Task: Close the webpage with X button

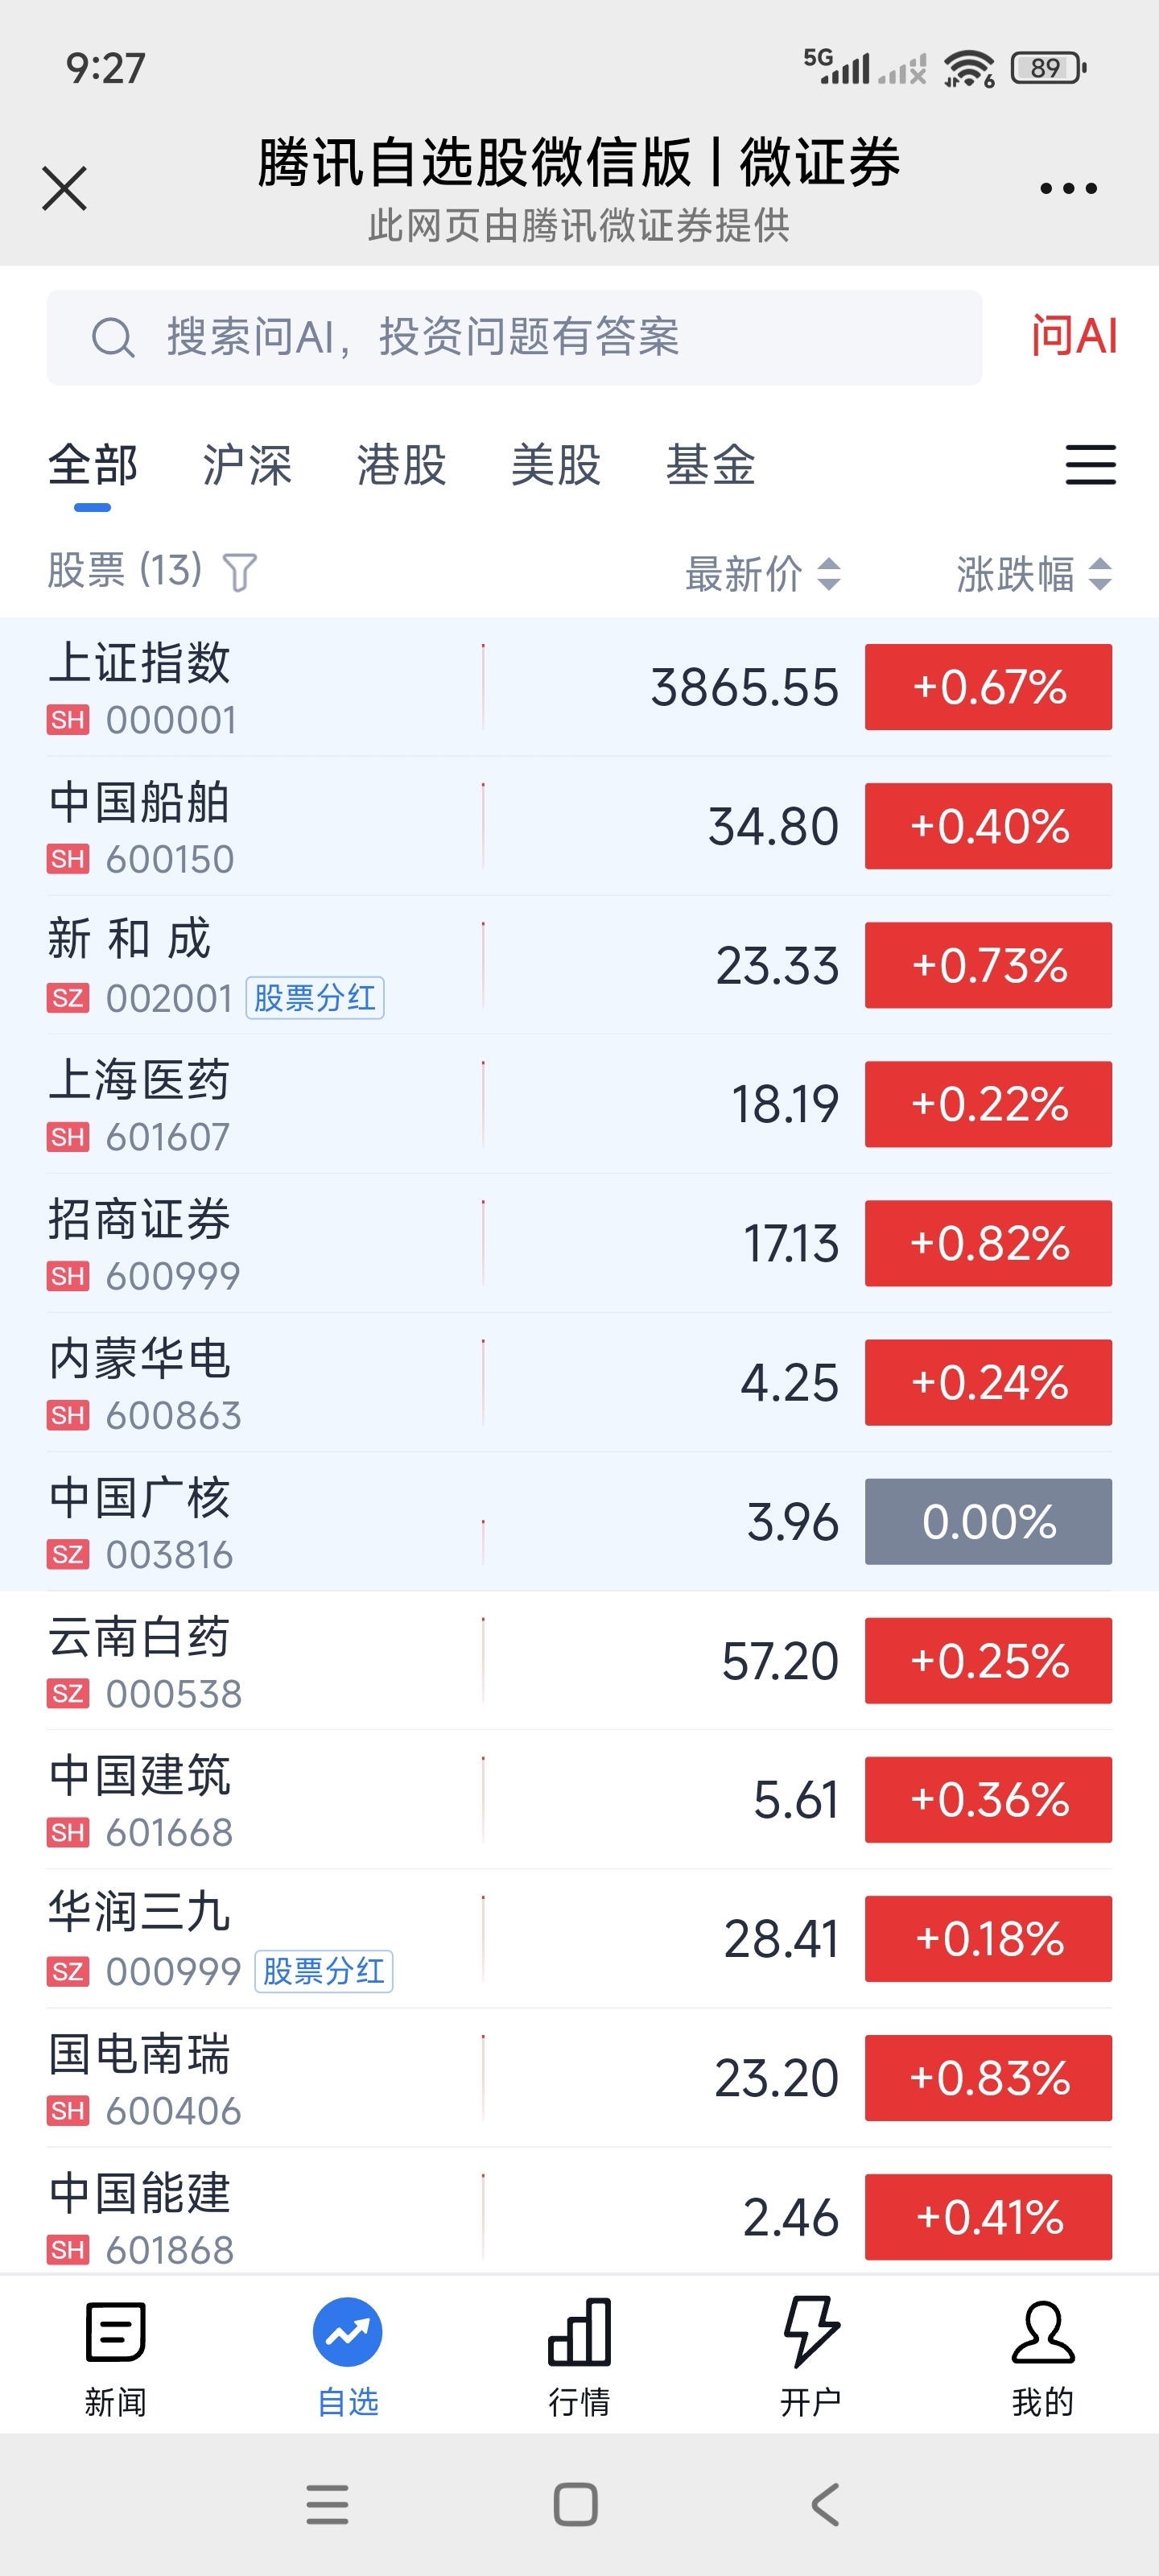Action: [65, 188]
